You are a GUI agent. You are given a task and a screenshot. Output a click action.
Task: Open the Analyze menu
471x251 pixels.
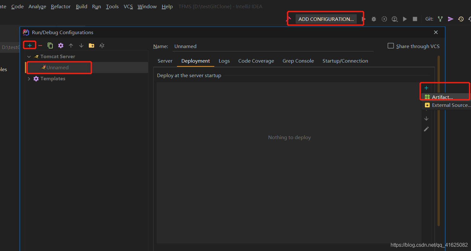(37, 6)
